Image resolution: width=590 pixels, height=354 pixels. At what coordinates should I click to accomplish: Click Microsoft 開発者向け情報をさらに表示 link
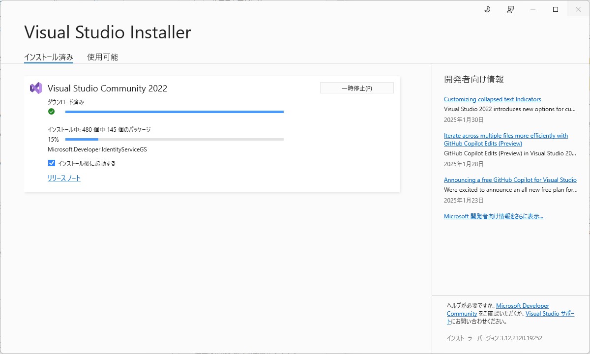pos(493,216)
